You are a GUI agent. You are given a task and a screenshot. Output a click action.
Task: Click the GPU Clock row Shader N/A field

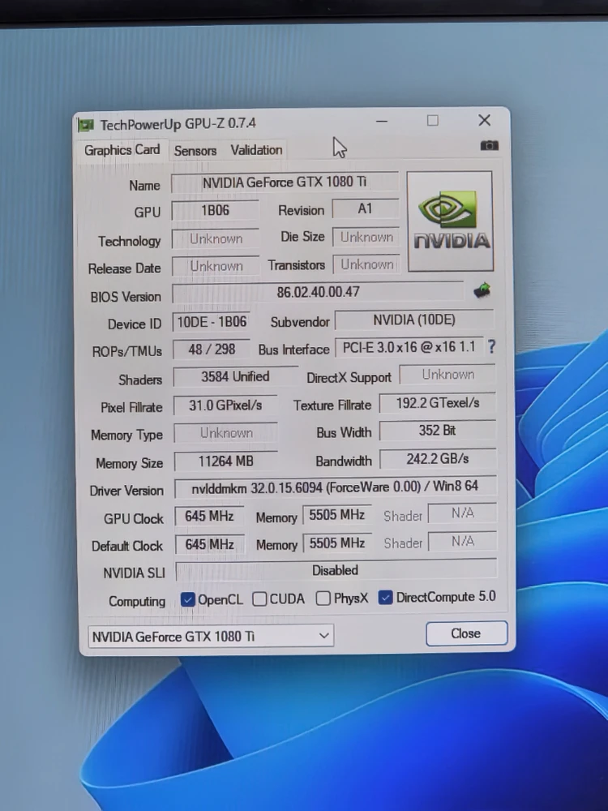pos(462,513)
